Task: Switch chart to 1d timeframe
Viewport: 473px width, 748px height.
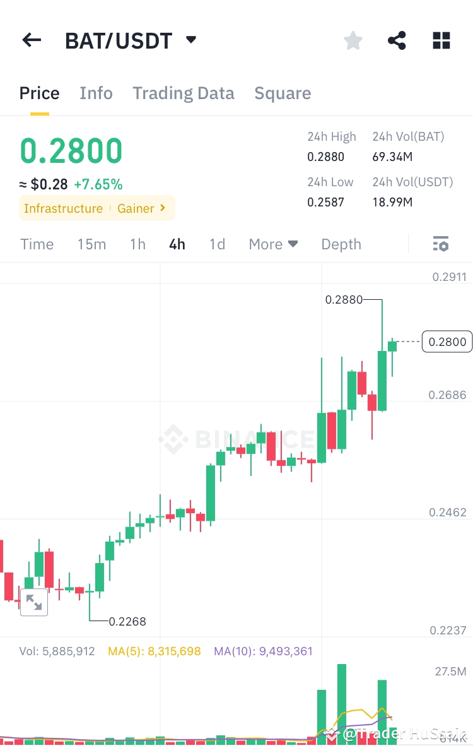Action: (x=217, y=244)
